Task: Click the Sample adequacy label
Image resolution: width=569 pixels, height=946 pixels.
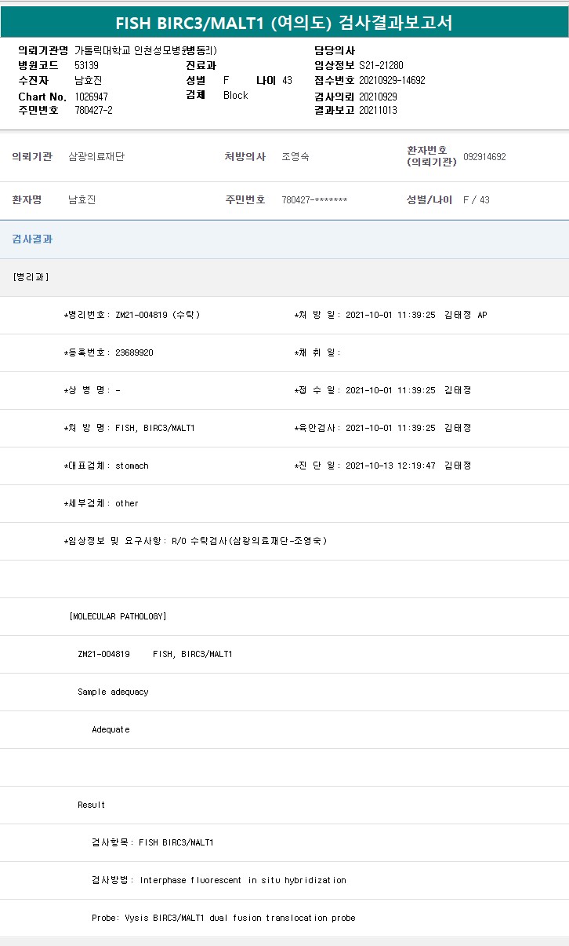Action: point(113,692)
